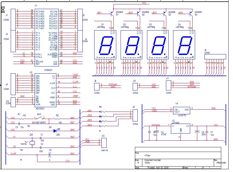Select the J12 bien tro connector block
The height and width of the screenshot is (172, 233).
pos(104,143)
